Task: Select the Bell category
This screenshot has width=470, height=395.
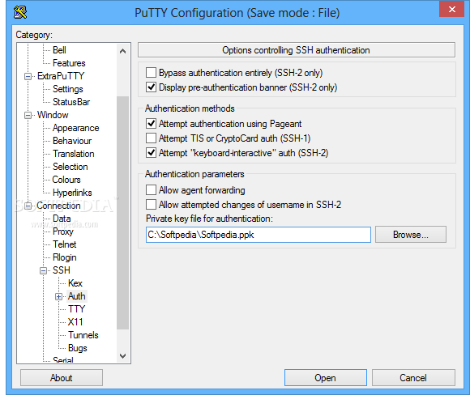Action: click(59, 50)
